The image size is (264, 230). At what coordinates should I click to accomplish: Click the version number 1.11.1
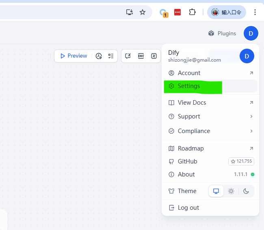coord(240,174)
